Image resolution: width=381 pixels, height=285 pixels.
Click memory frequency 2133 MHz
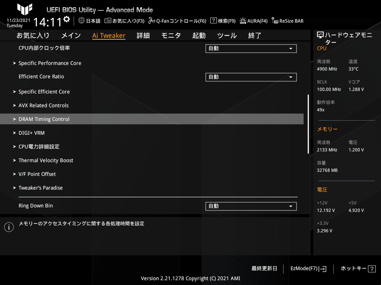pos(327,150)
